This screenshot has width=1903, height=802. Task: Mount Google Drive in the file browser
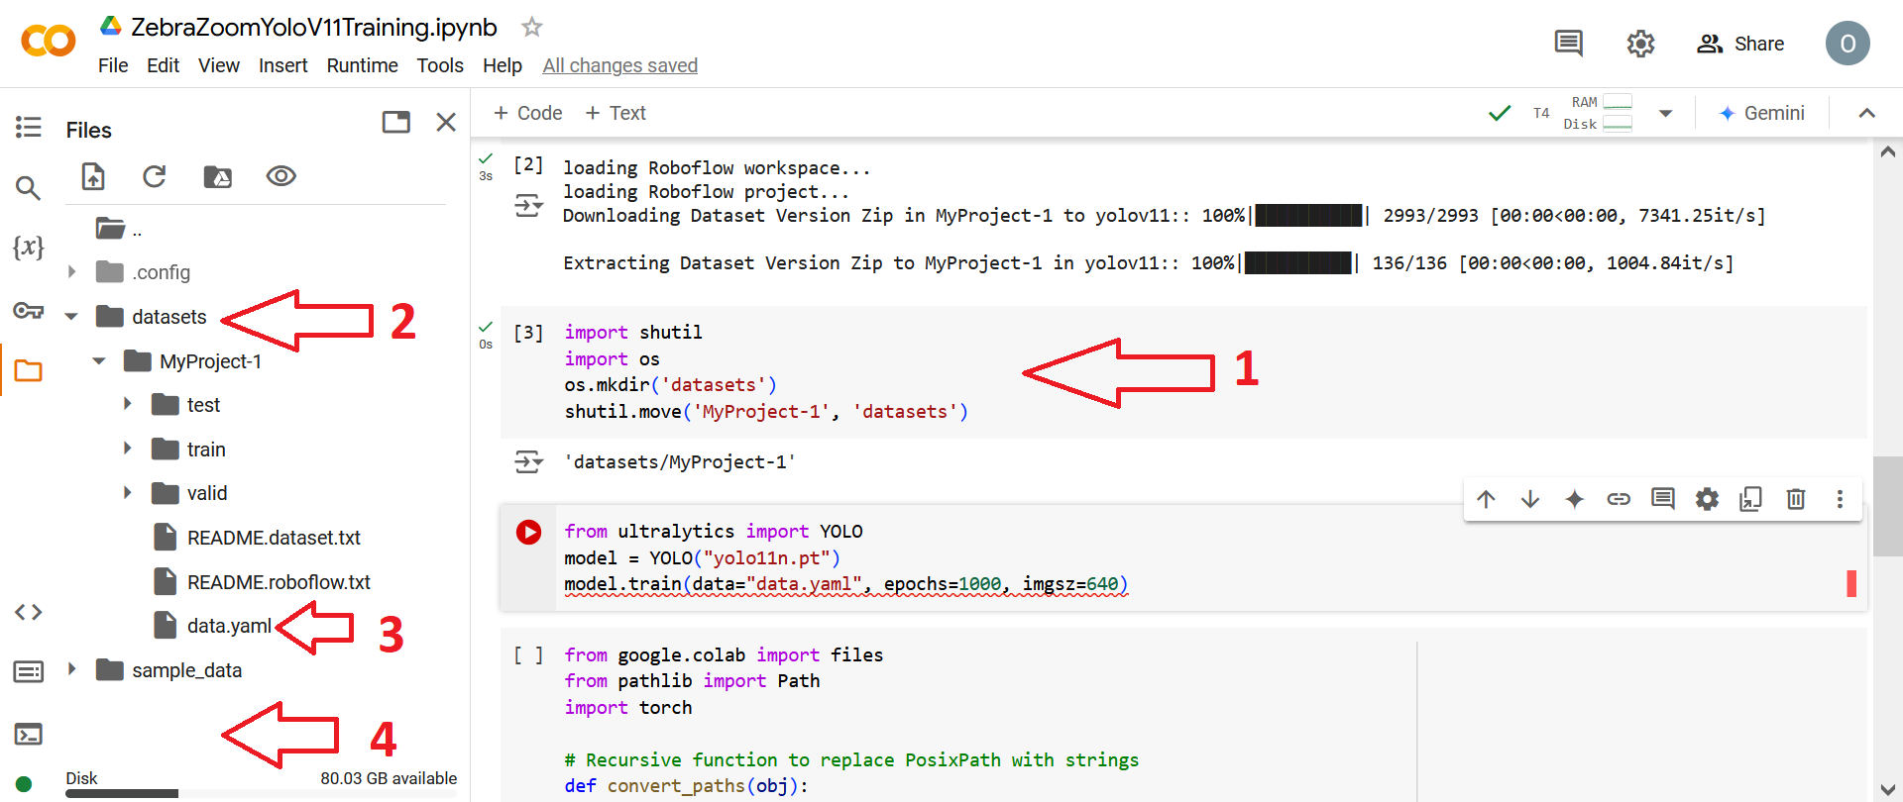[217, 176]
